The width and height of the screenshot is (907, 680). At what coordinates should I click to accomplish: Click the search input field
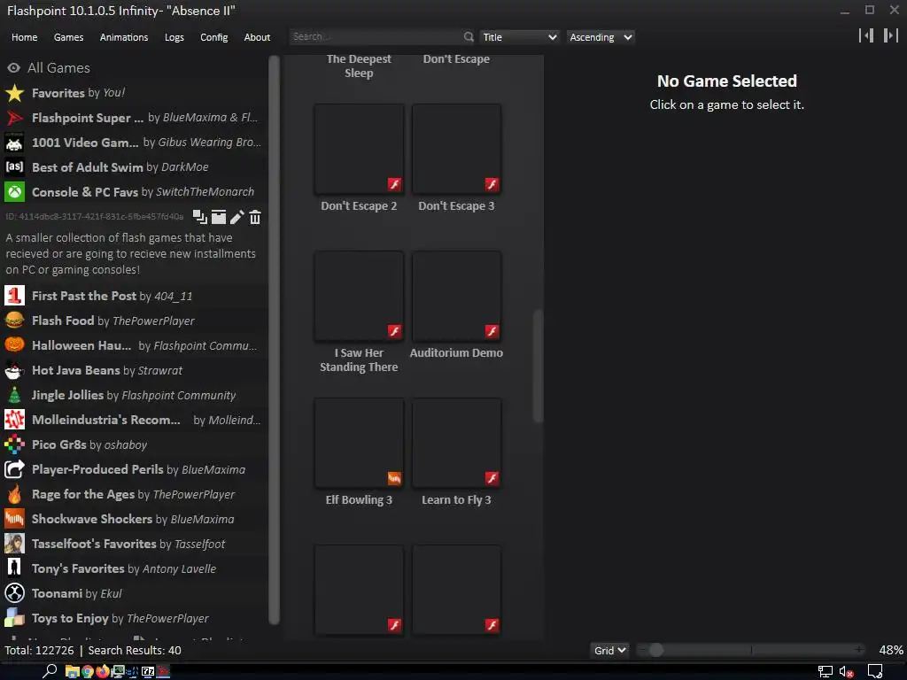[376, 37]
